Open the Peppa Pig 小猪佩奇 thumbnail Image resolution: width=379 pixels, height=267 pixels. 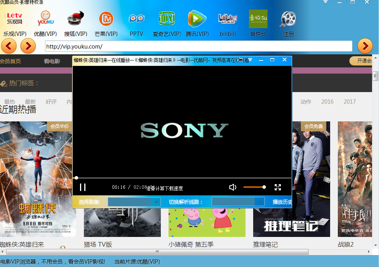207,222
